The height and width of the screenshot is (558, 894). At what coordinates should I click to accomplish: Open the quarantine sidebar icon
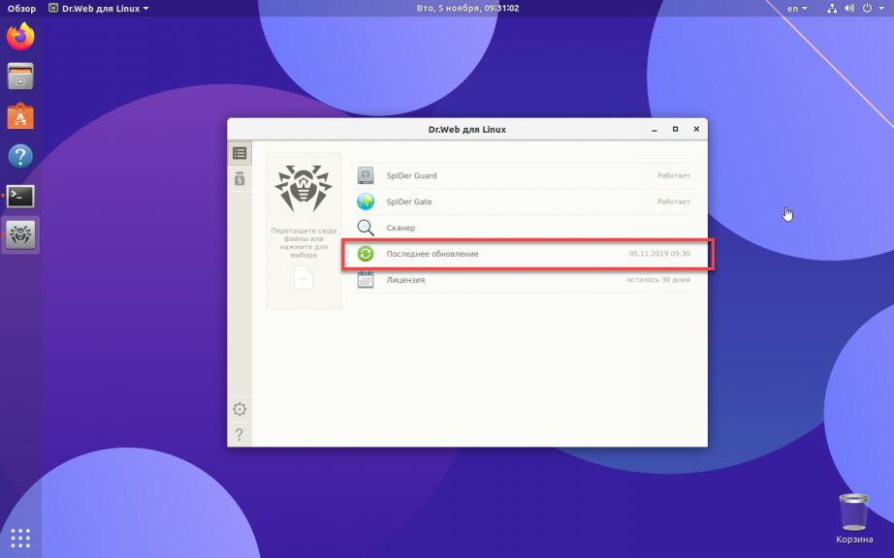tap(239, 179)
